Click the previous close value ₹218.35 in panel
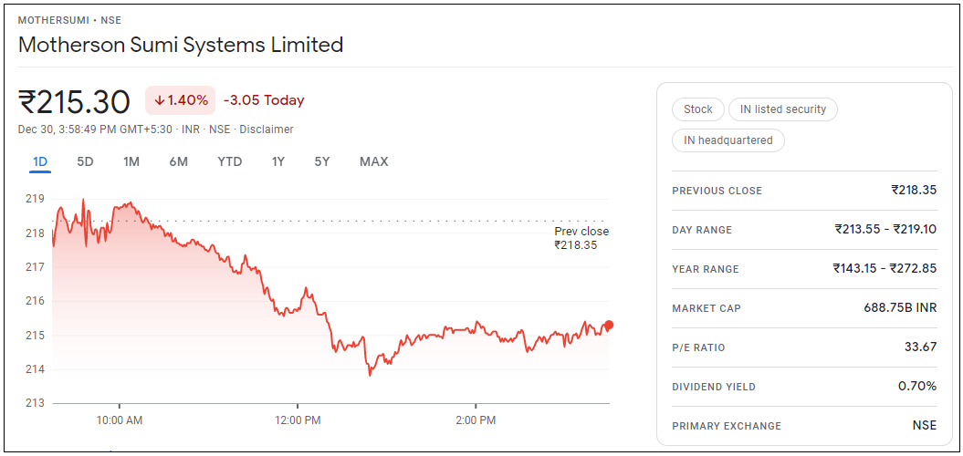The width and height of the screenshot is (963, 456). 914,191
